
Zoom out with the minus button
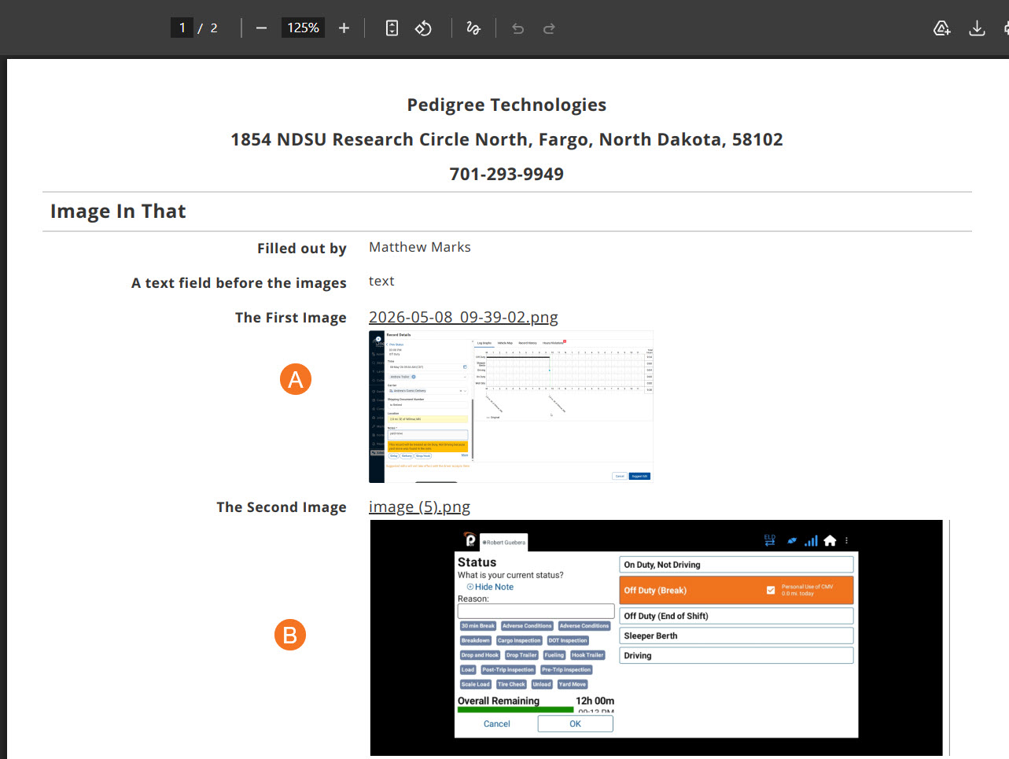261,28
